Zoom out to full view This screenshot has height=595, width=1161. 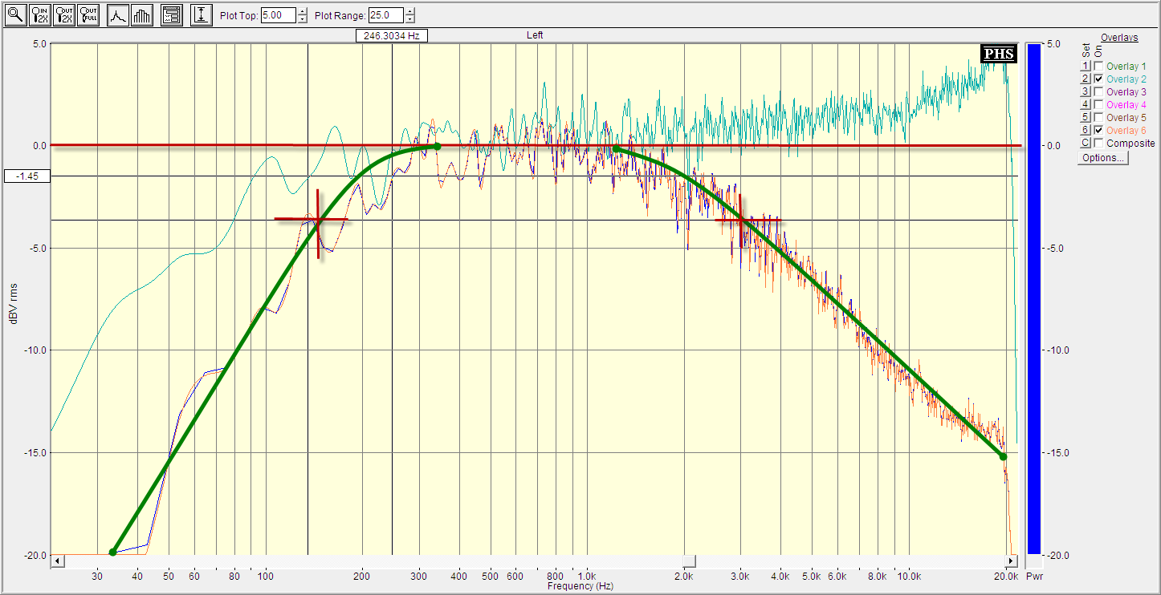tap(88, 15)
